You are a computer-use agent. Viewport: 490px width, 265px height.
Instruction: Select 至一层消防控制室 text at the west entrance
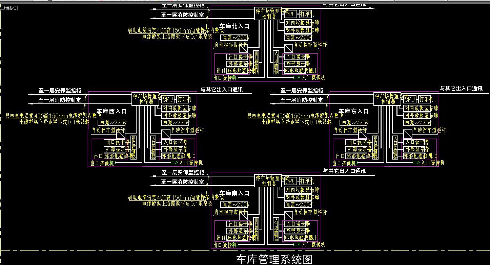pyautogui.click(x=60, y=100)
